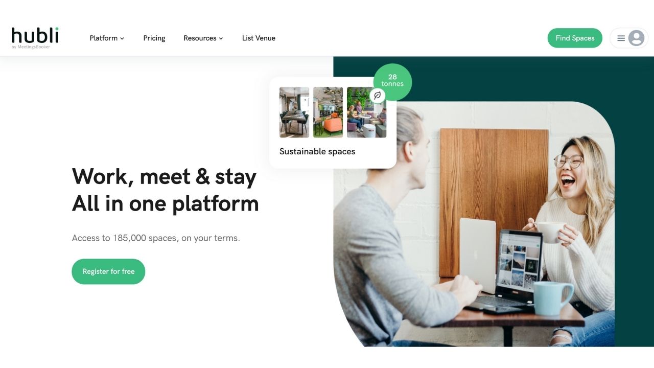Screen dimensions: 654x368
Task: Expand the Resources dropdown chevron
Action: (221, 38)
